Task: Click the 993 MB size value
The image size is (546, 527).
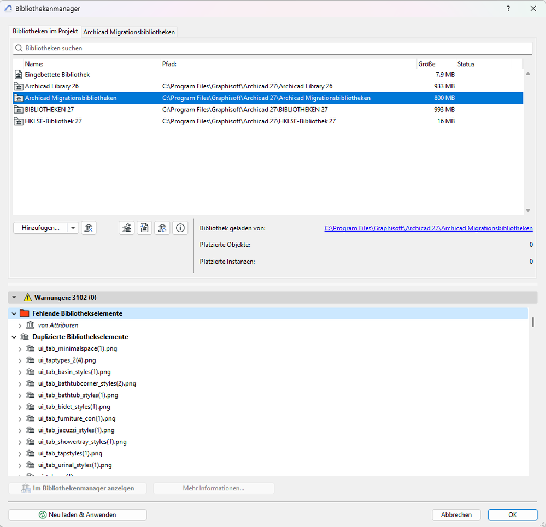Action: (x=444, y=110)
